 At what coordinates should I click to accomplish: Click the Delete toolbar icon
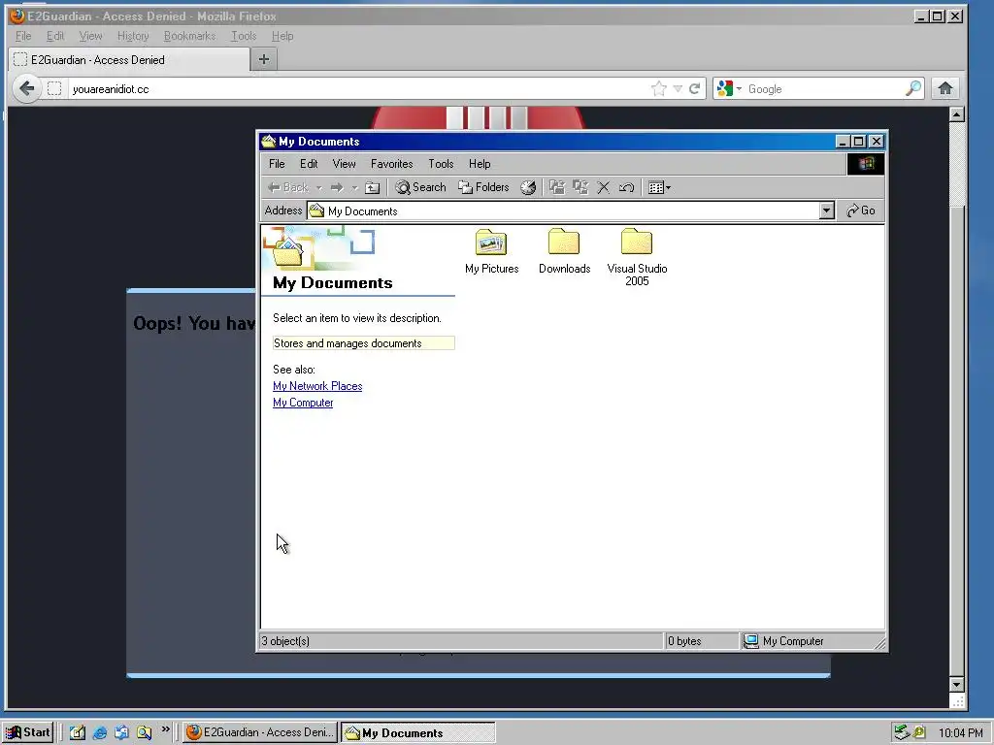[x=604, y=187]
